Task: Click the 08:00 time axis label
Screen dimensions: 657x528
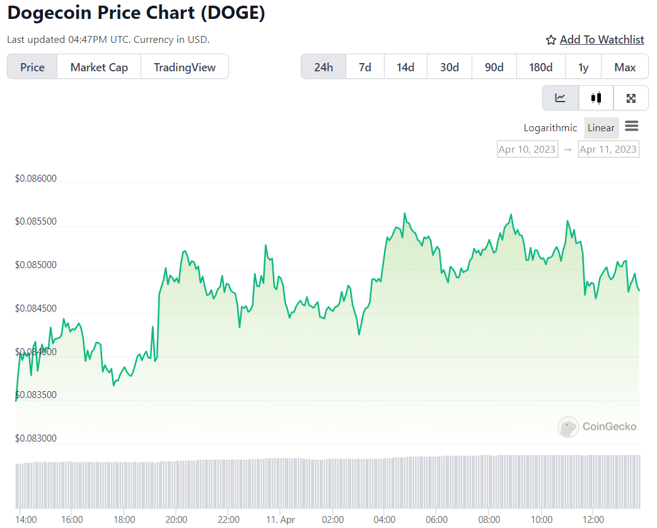Action: tap(489, 520)
